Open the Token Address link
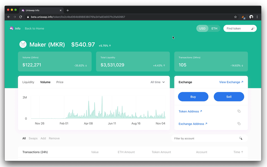The height and width of the screenshot is (167, 267). coord(190,111)
